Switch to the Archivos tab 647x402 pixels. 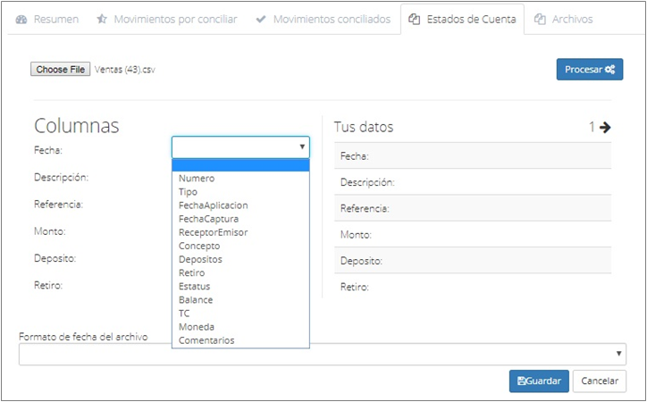(563, 20)
